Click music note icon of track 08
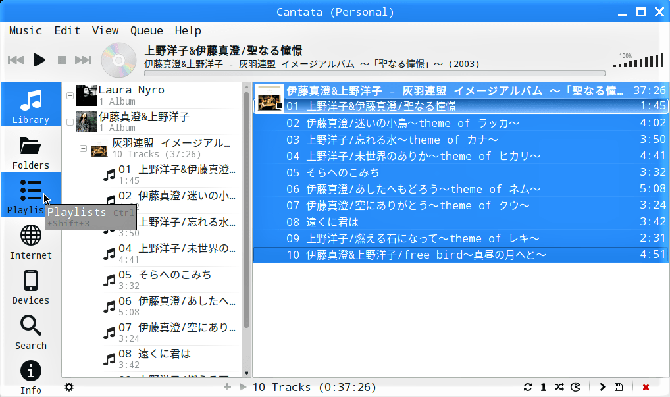This screenshot has width=670, height=397. pos(109,359)
